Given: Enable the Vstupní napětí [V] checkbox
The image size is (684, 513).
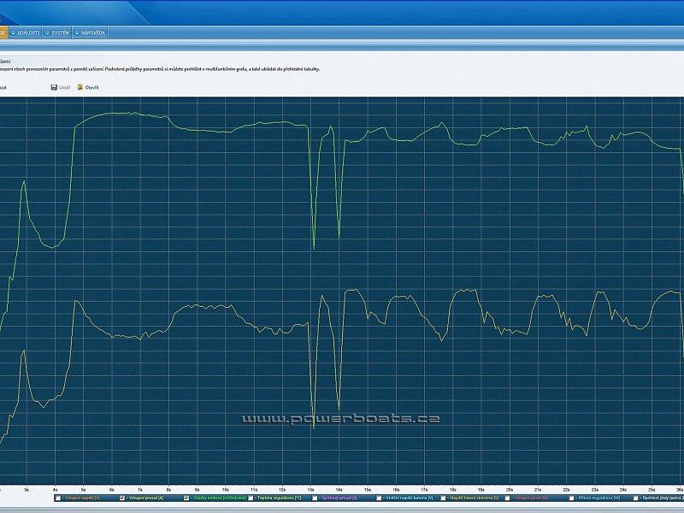Looking at the screenshot, I should (x=58, y=498).
